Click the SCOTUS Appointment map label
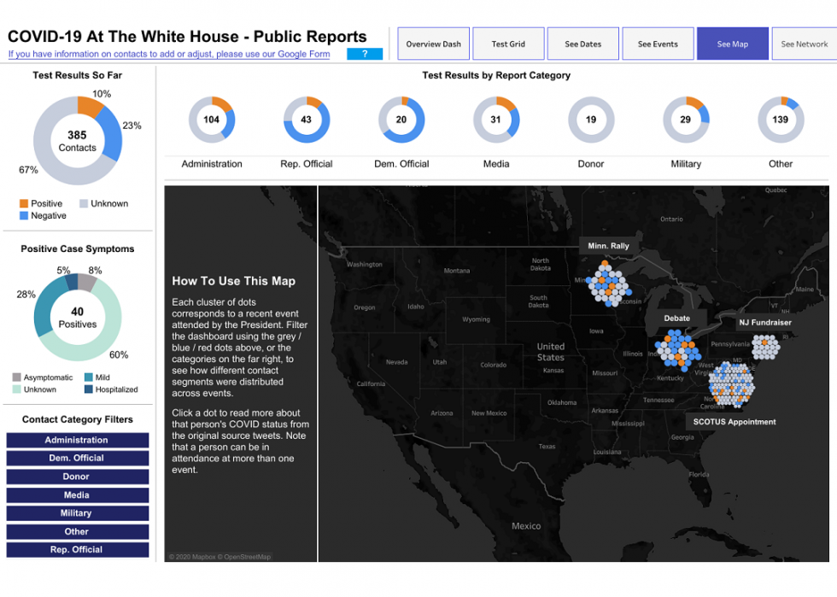 click(735, 422)
